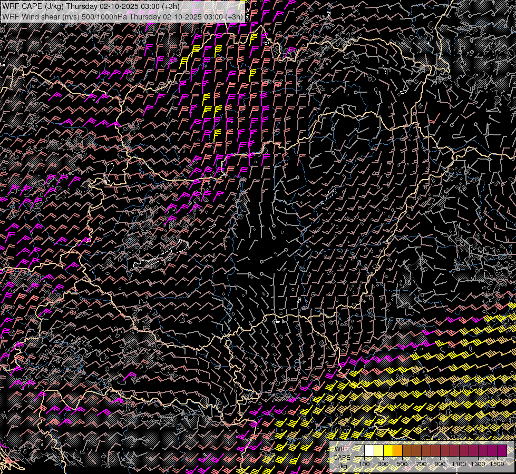The height and width of the screenshot is (474, 516).
Task: Click the 300 tick label in legend
Action: click(x=383, y=464)
